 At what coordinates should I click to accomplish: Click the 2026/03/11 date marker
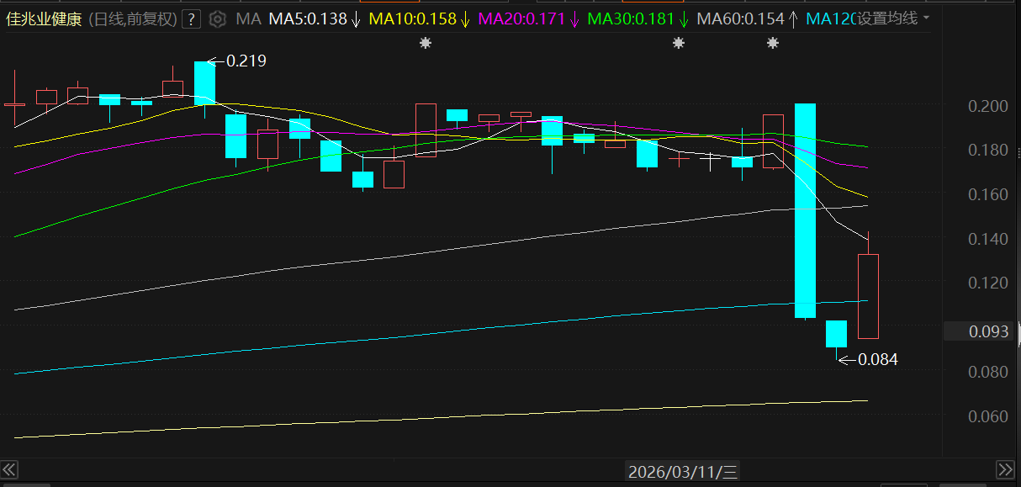683,472
